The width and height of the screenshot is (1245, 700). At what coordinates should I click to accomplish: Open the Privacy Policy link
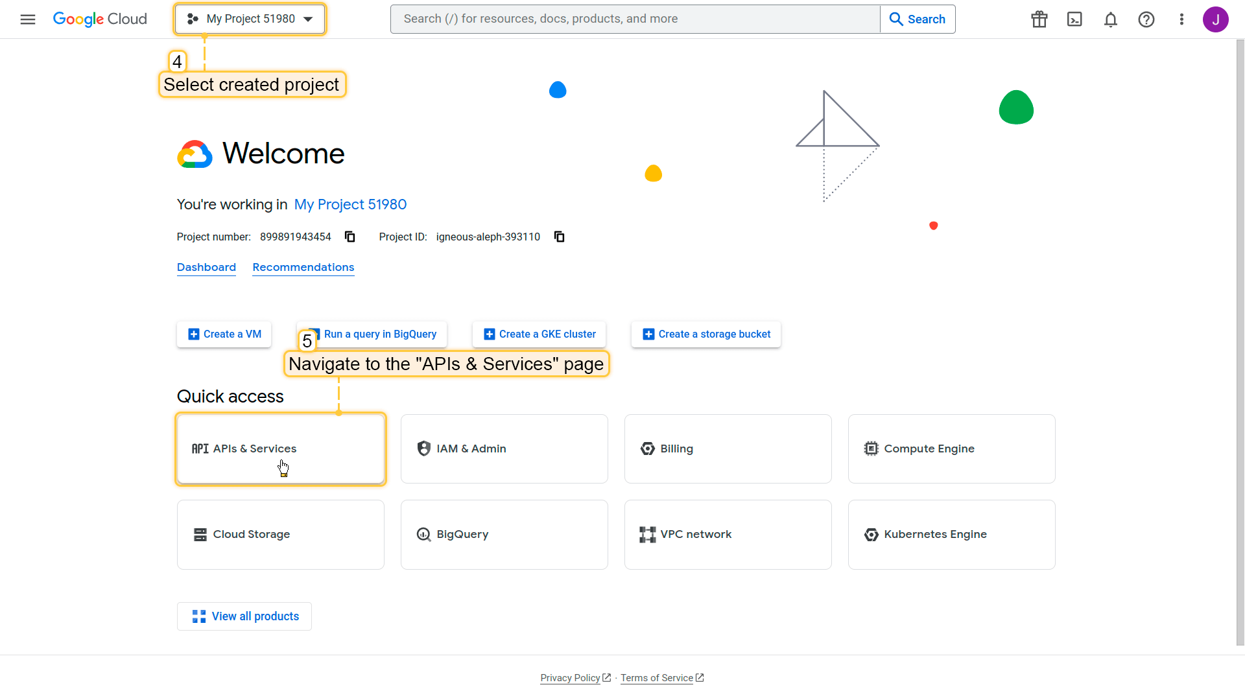(x=571, y=678)
